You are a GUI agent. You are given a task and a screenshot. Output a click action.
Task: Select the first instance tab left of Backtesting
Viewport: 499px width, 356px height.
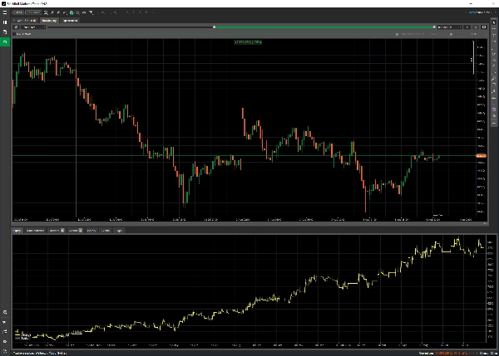tap(26, 20)
